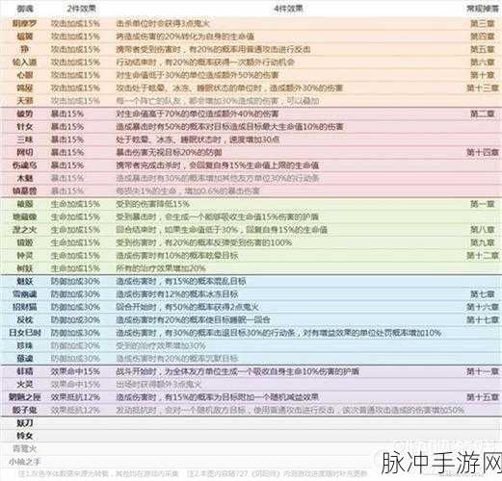
Task: Click the '小袖之手' soul name cell
Action: pos(25,462)
